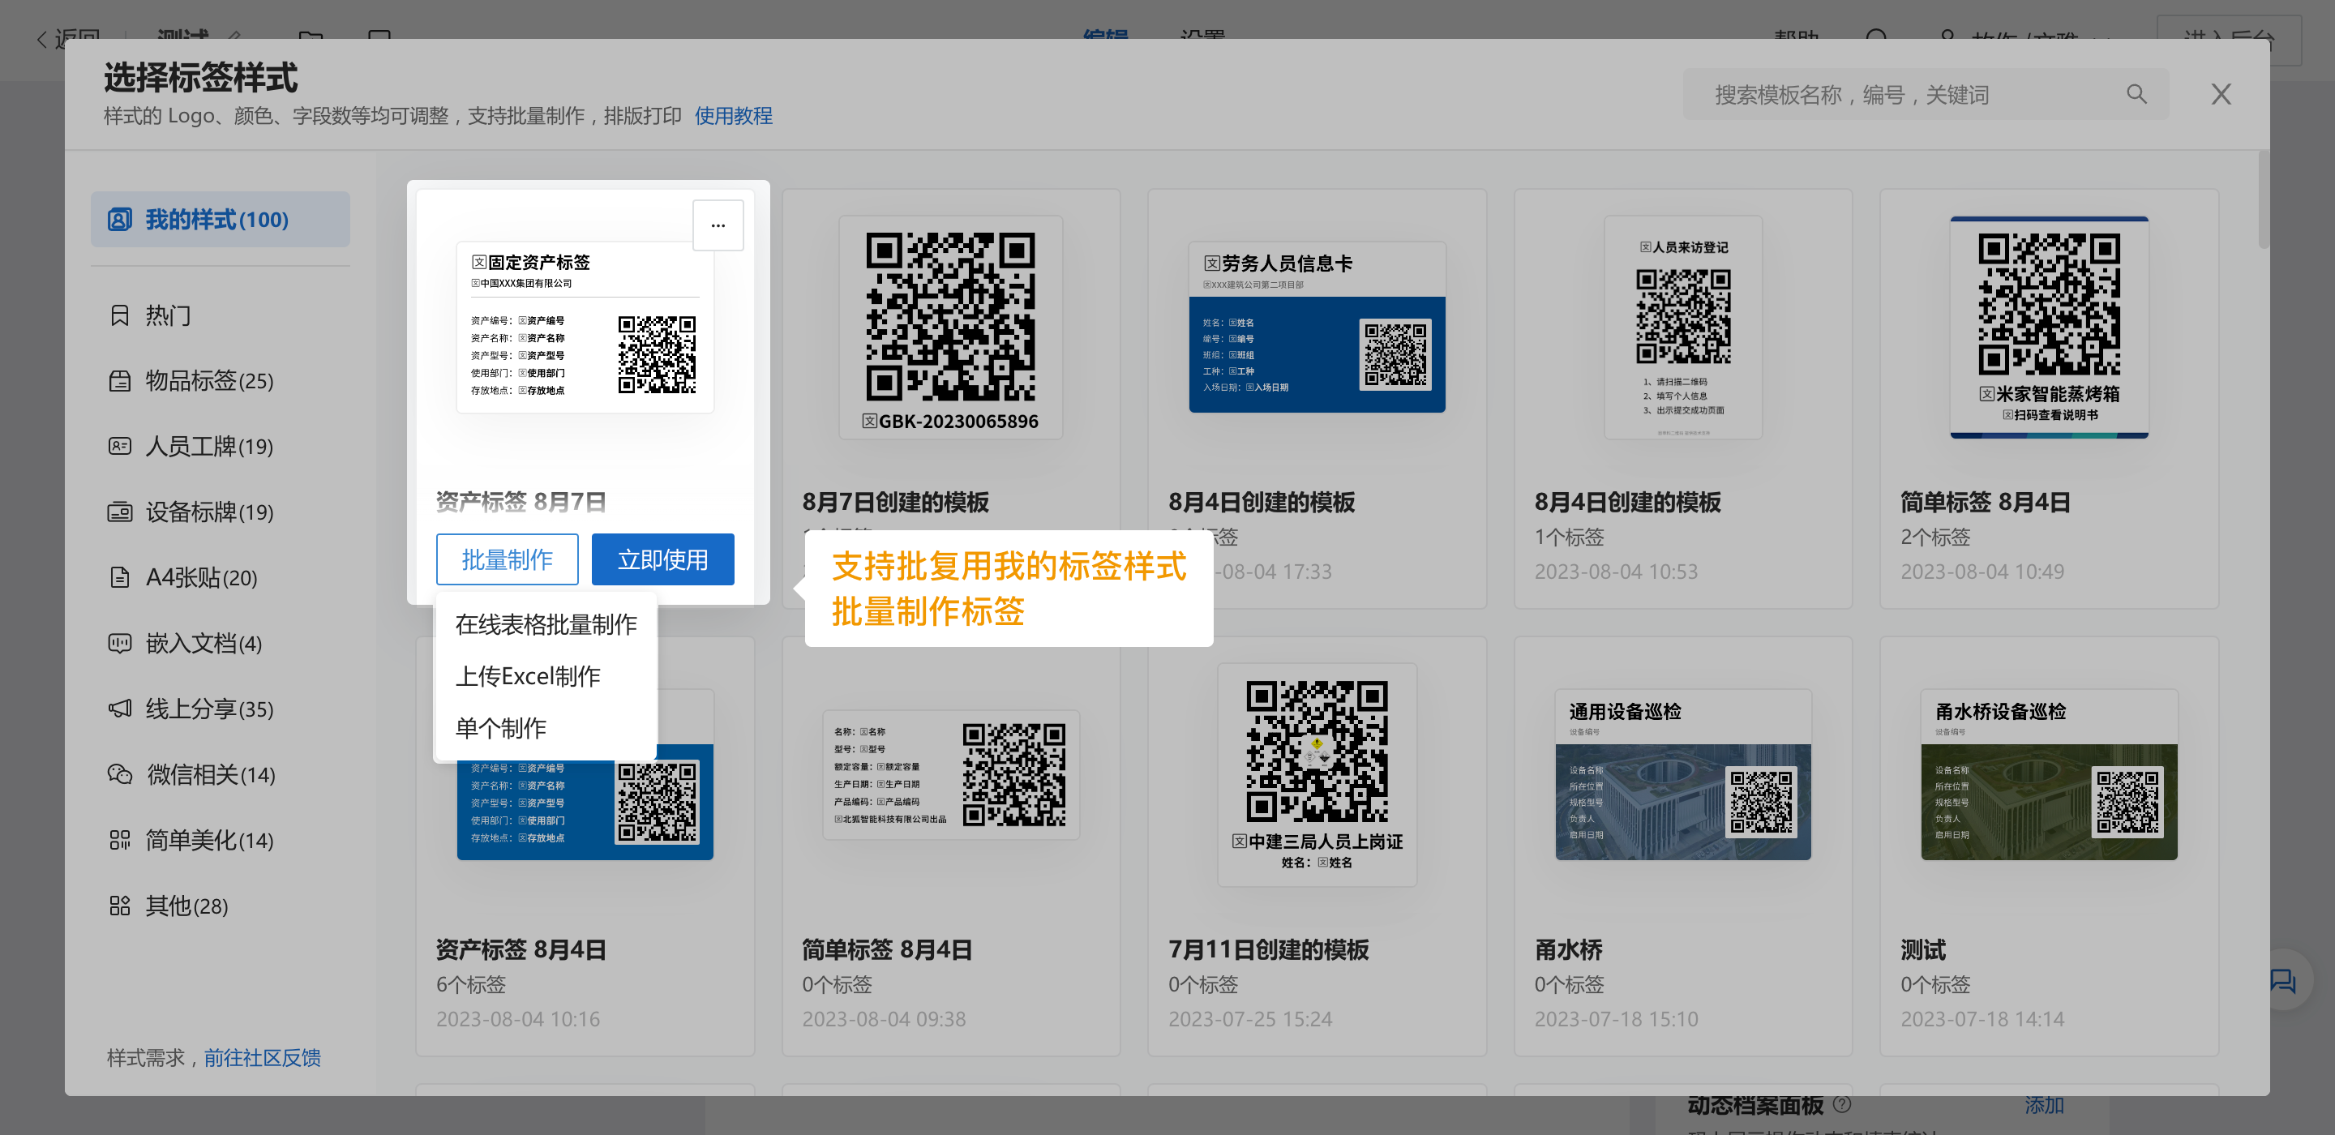Click the 甬水桥 card title
This screenshot has width=2335, height=1135.
pos(1568,949)
